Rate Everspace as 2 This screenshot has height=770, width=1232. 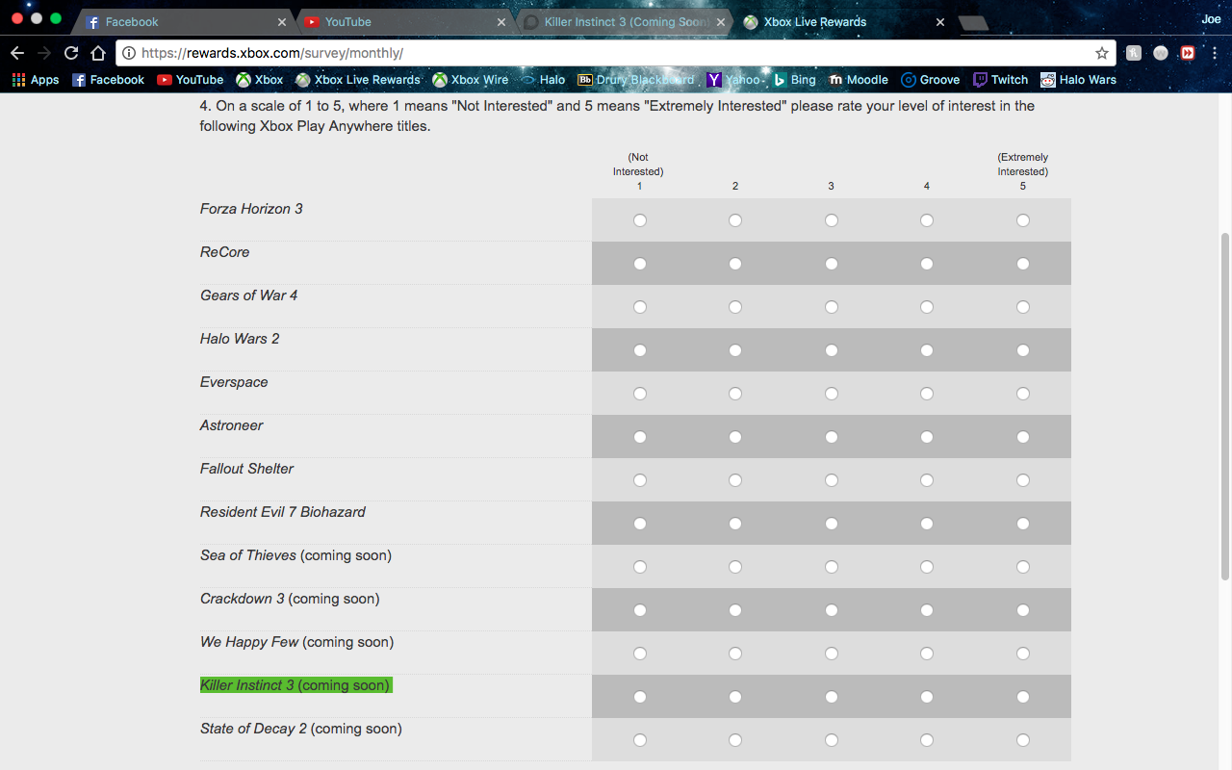click(x=735, y=394)
